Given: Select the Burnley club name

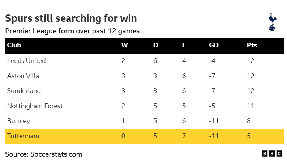Looking at the screenshot, I should [18, 121].
